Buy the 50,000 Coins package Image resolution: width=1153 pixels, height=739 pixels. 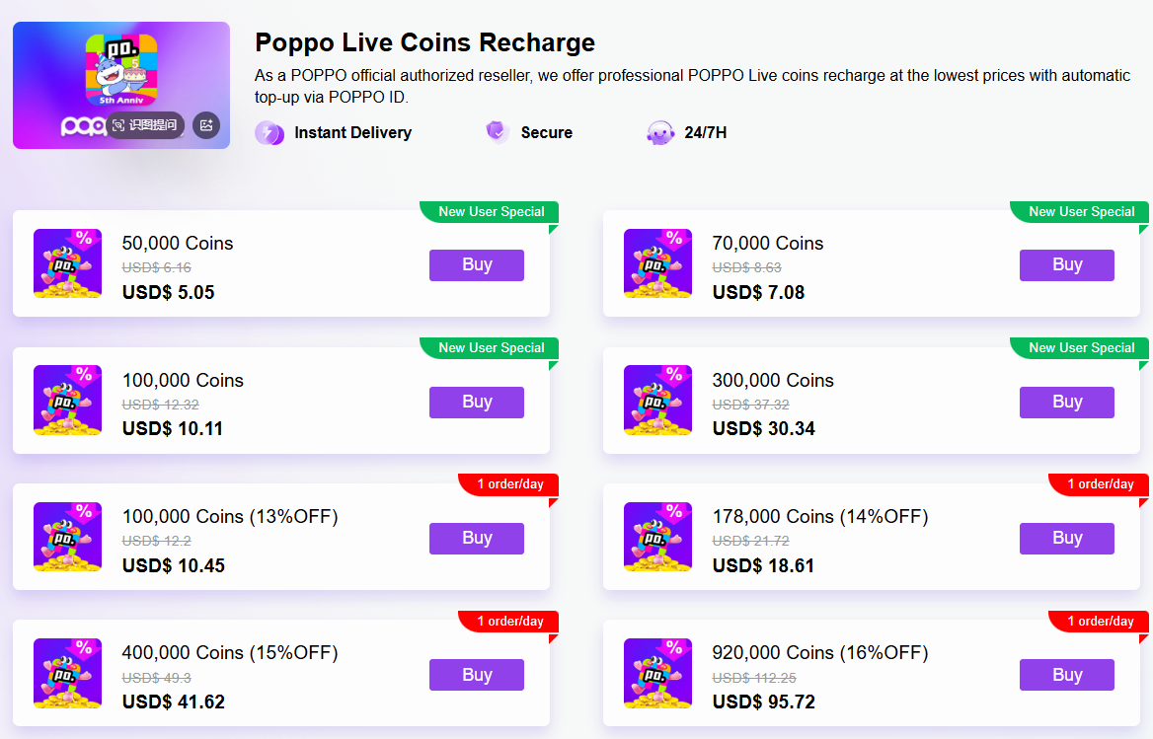pos(477,265)
